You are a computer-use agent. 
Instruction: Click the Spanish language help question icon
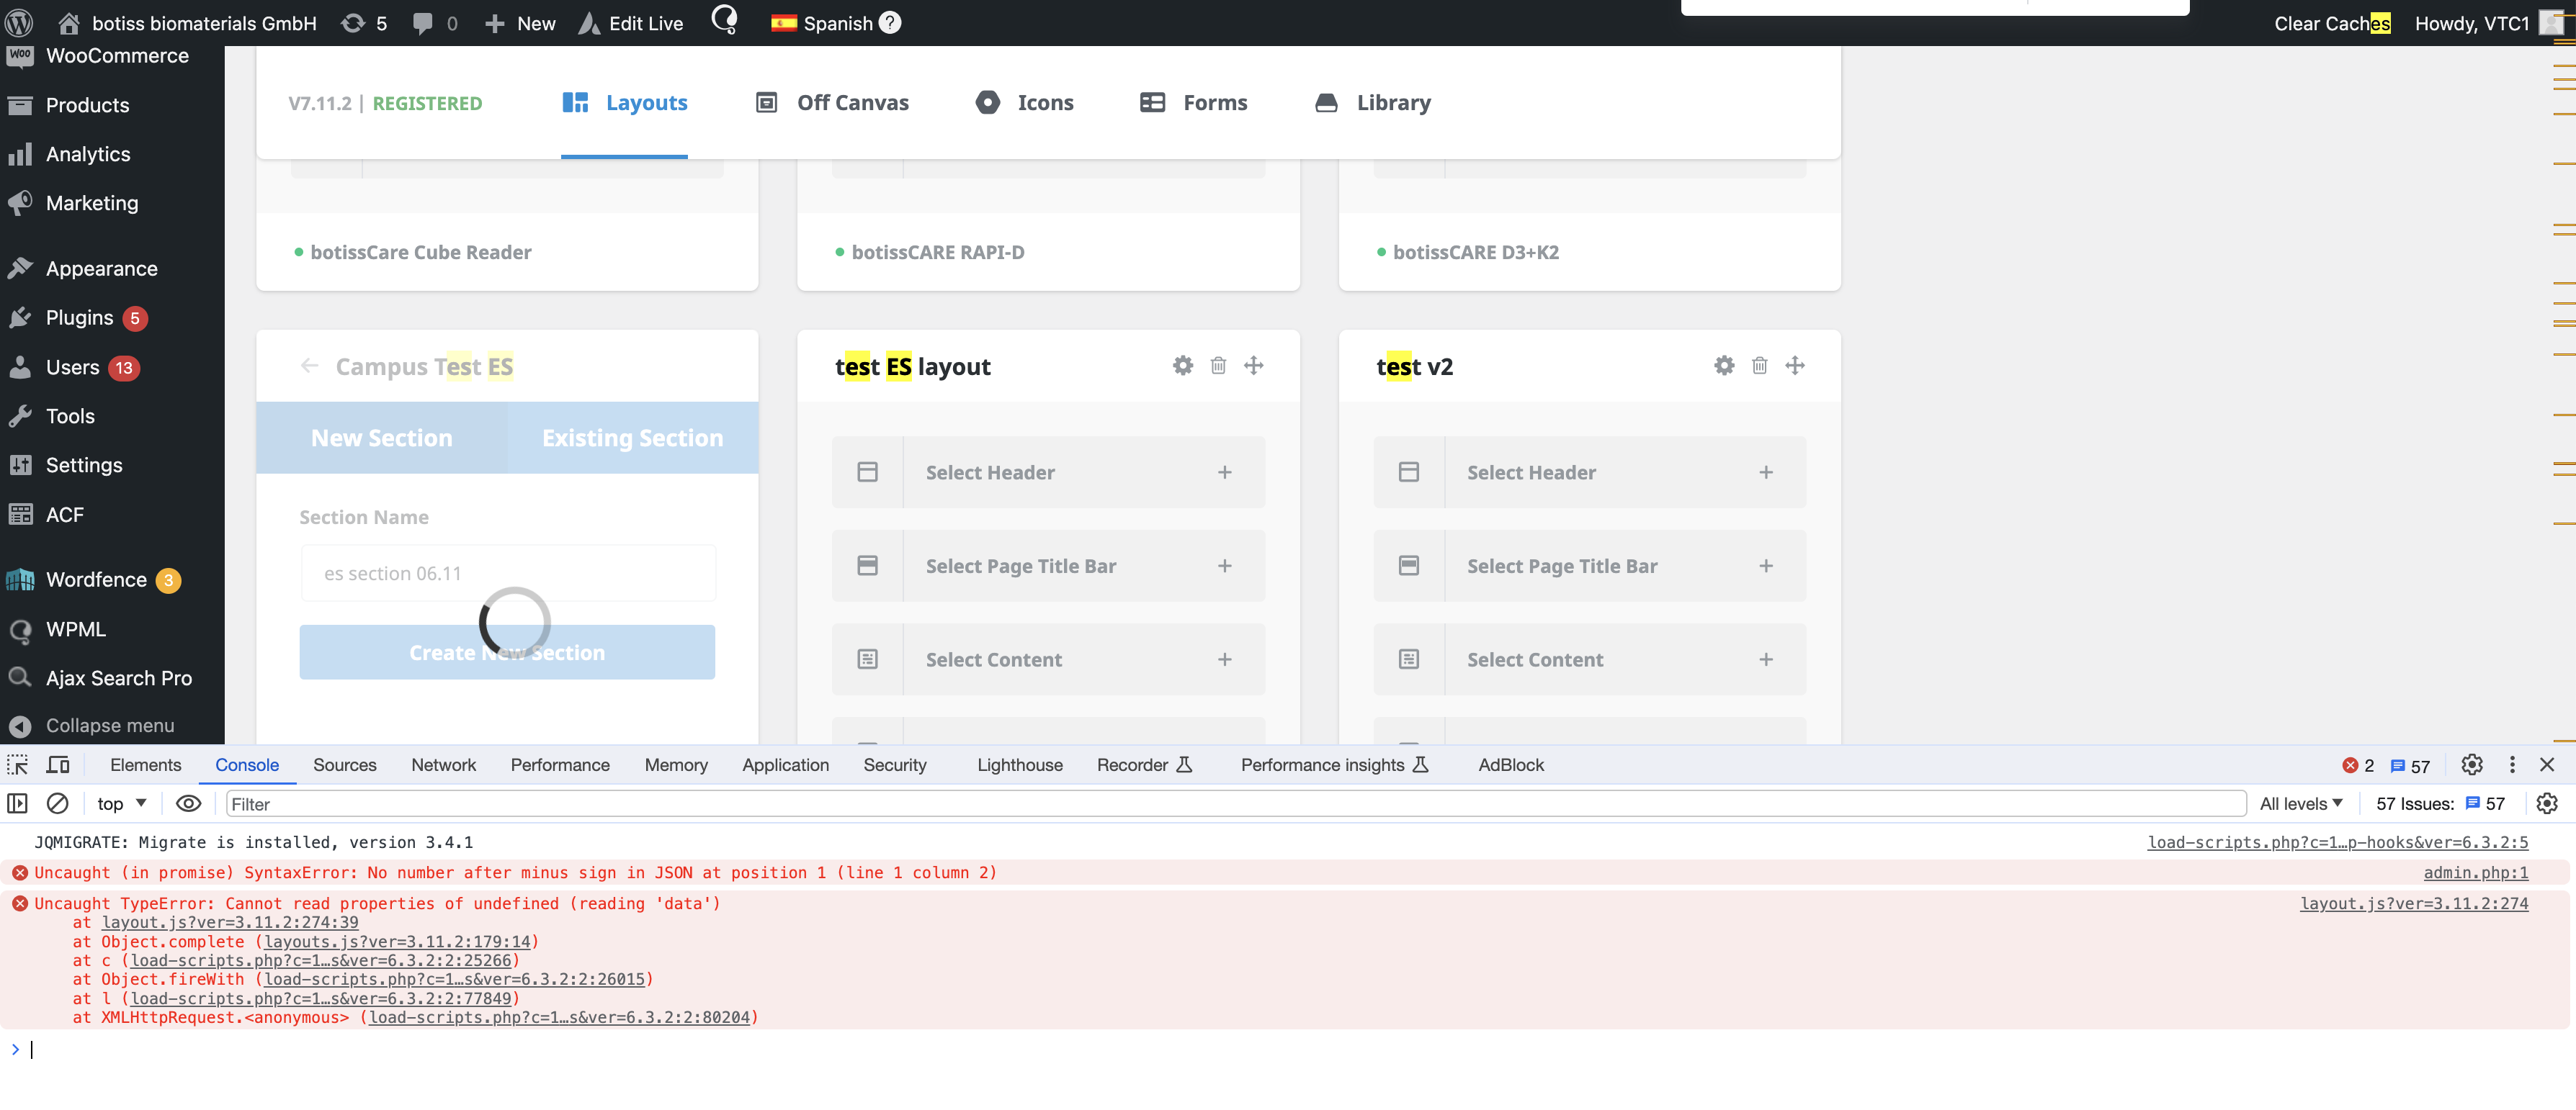(x=889, y=22)
